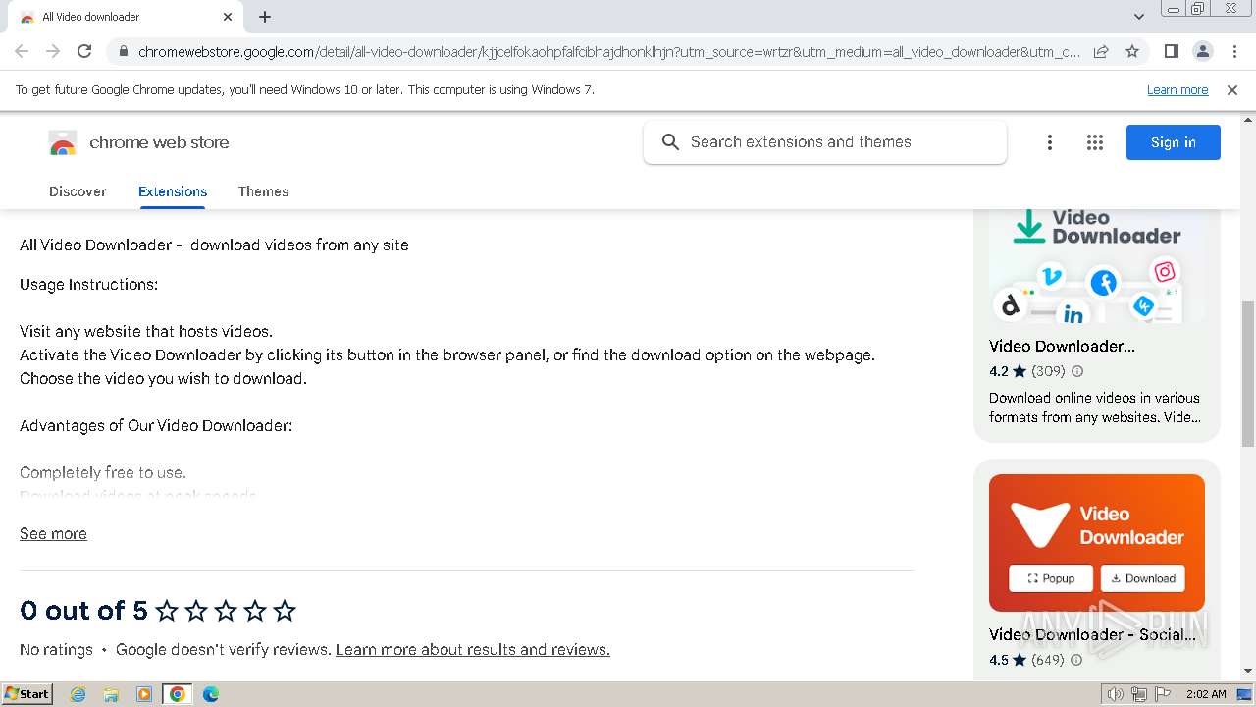Click 'Advantages of Our Video Downloader:' text
This screenshot has height=707, width=1256.
(156, 426)
